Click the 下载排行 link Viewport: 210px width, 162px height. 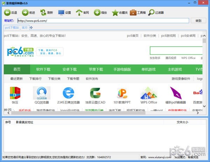click(35, 79)
